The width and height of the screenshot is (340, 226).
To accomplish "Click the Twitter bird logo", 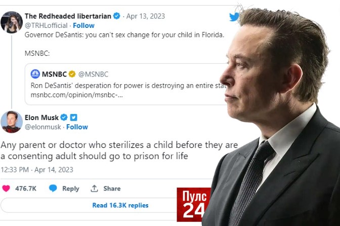I will pos(234,16).
